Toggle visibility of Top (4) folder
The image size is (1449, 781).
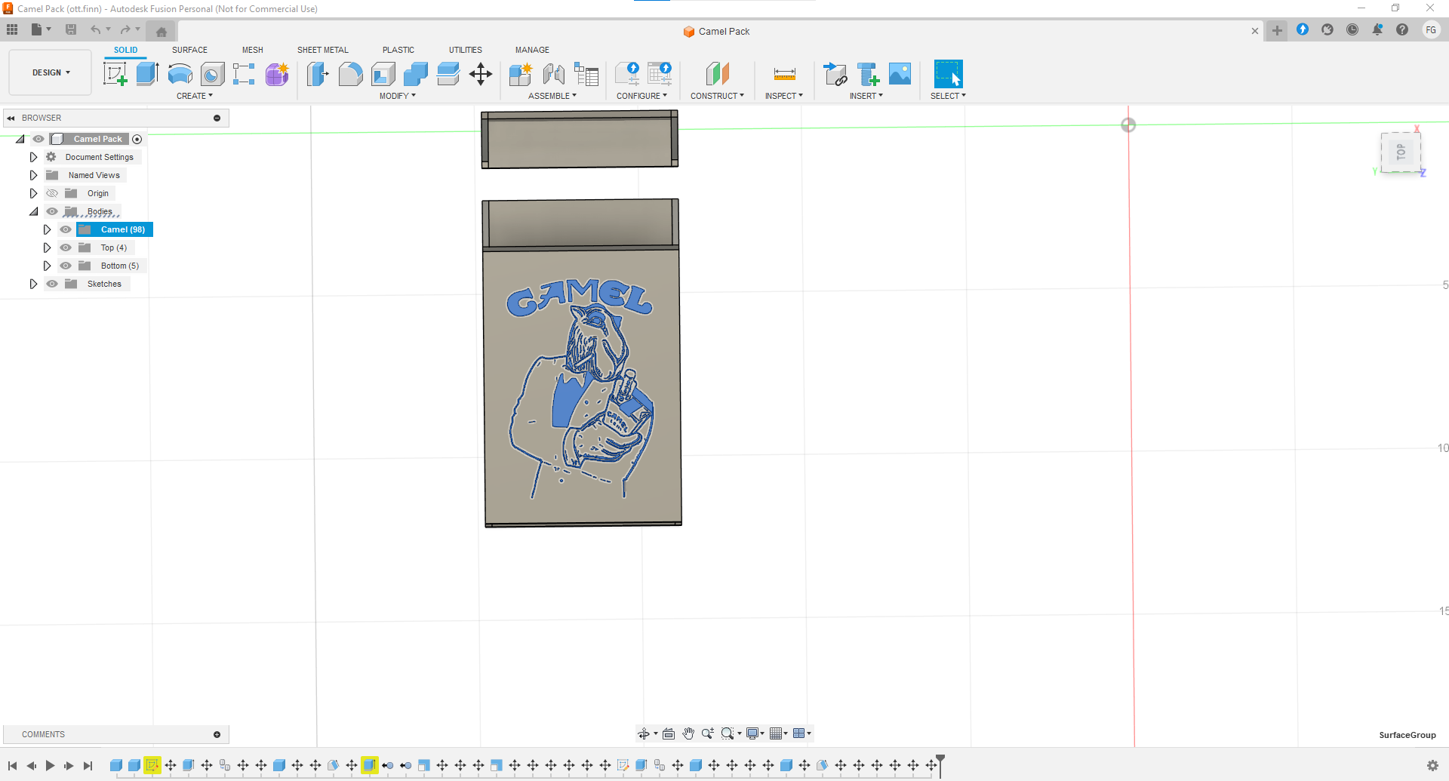[66, 248]
